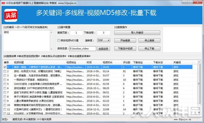Select row titled 儿童水果蔬菜早教游戏

coord(98,101)
